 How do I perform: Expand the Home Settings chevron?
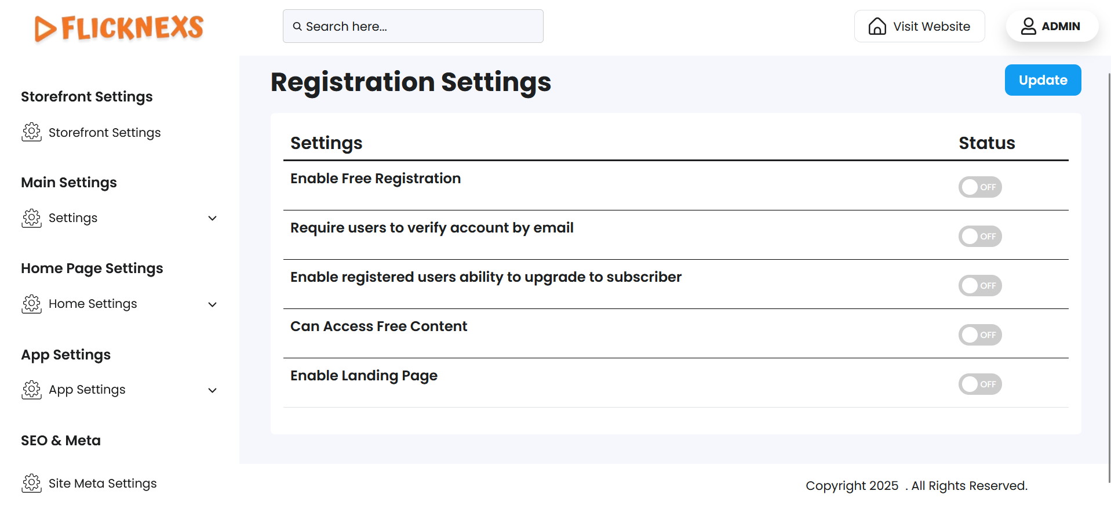[212, 304]
